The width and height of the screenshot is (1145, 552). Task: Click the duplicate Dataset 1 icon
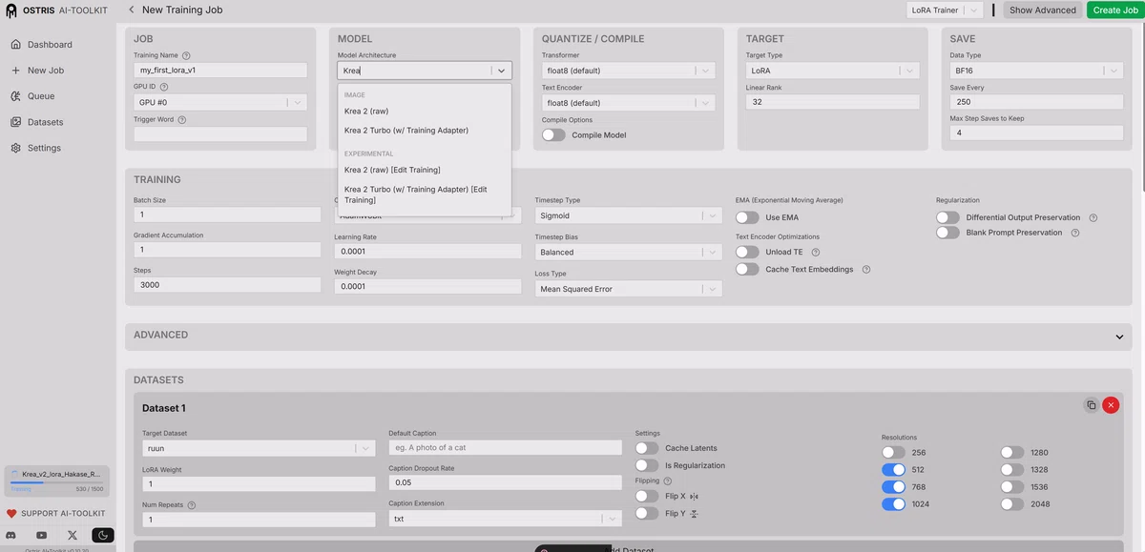(1091, 405)
